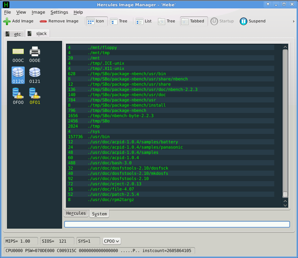
Task: Click the ./usr/doc/eject-2.0.13 line
Action: [x=171, y=184]
